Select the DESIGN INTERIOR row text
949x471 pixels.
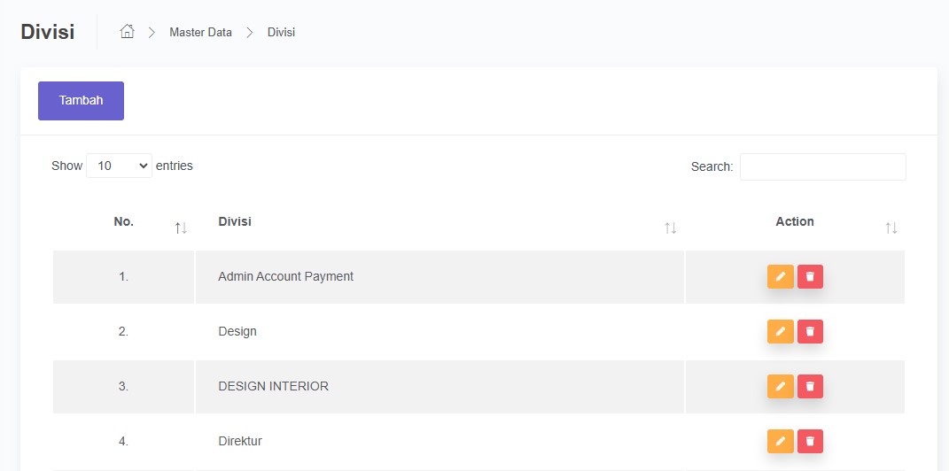click(273, 386)
